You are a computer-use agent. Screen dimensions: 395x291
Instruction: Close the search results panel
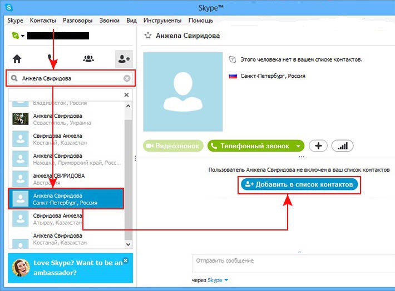(126, 95)
